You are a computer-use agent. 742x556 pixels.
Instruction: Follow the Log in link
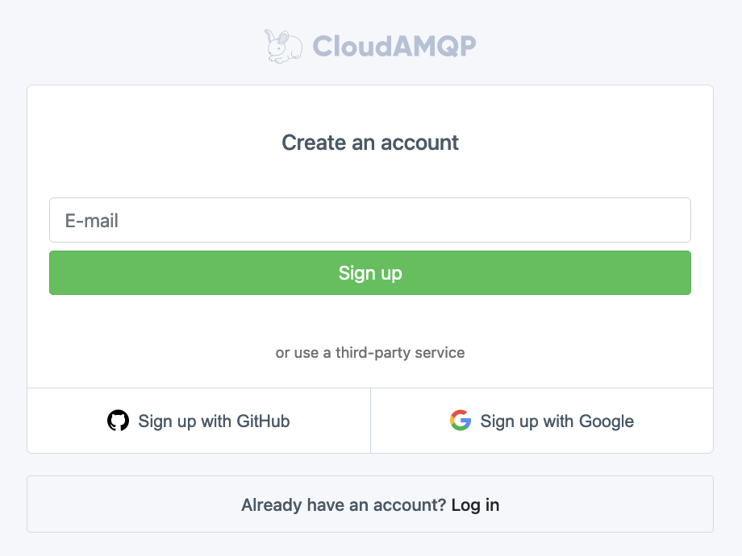point(475,505)
